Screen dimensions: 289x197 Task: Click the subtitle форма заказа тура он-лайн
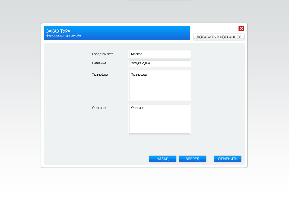[x=63, y=36]
